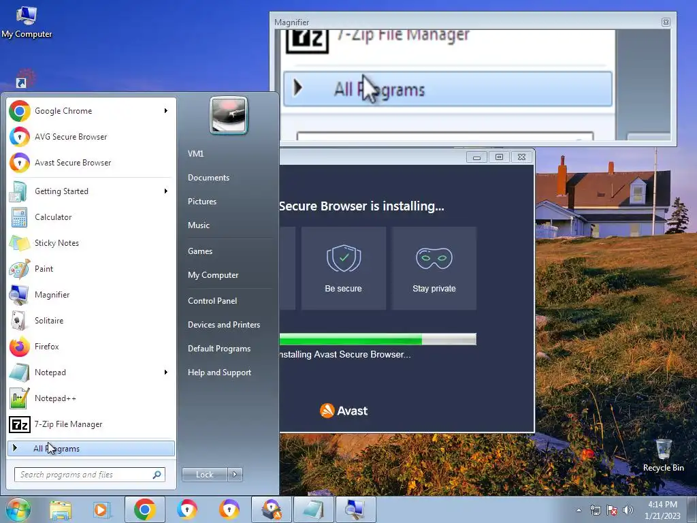Click My Computer desktop icon
Screen dimensions: 697x523
point(27,21)
